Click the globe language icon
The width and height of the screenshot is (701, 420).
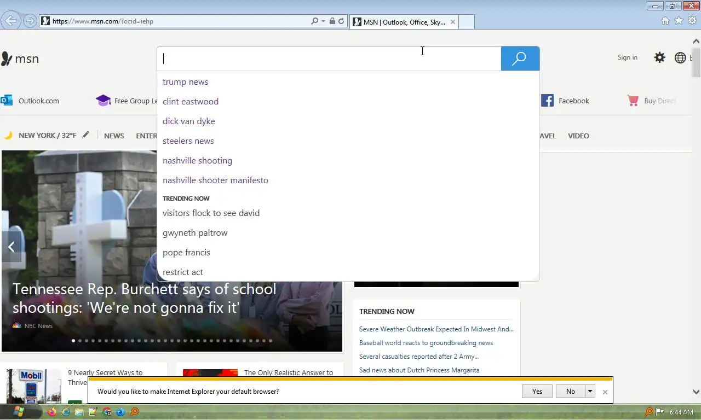pyautogui.click(x=680, y=57)
